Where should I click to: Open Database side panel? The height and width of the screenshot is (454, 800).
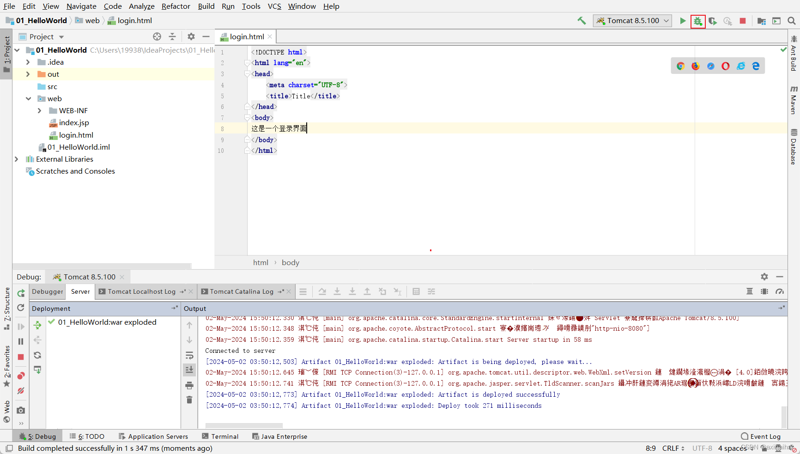794,147
